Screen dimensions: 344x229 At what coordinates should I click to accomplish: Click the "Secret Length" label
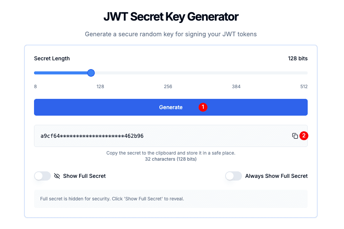click(x=52, y=58)
